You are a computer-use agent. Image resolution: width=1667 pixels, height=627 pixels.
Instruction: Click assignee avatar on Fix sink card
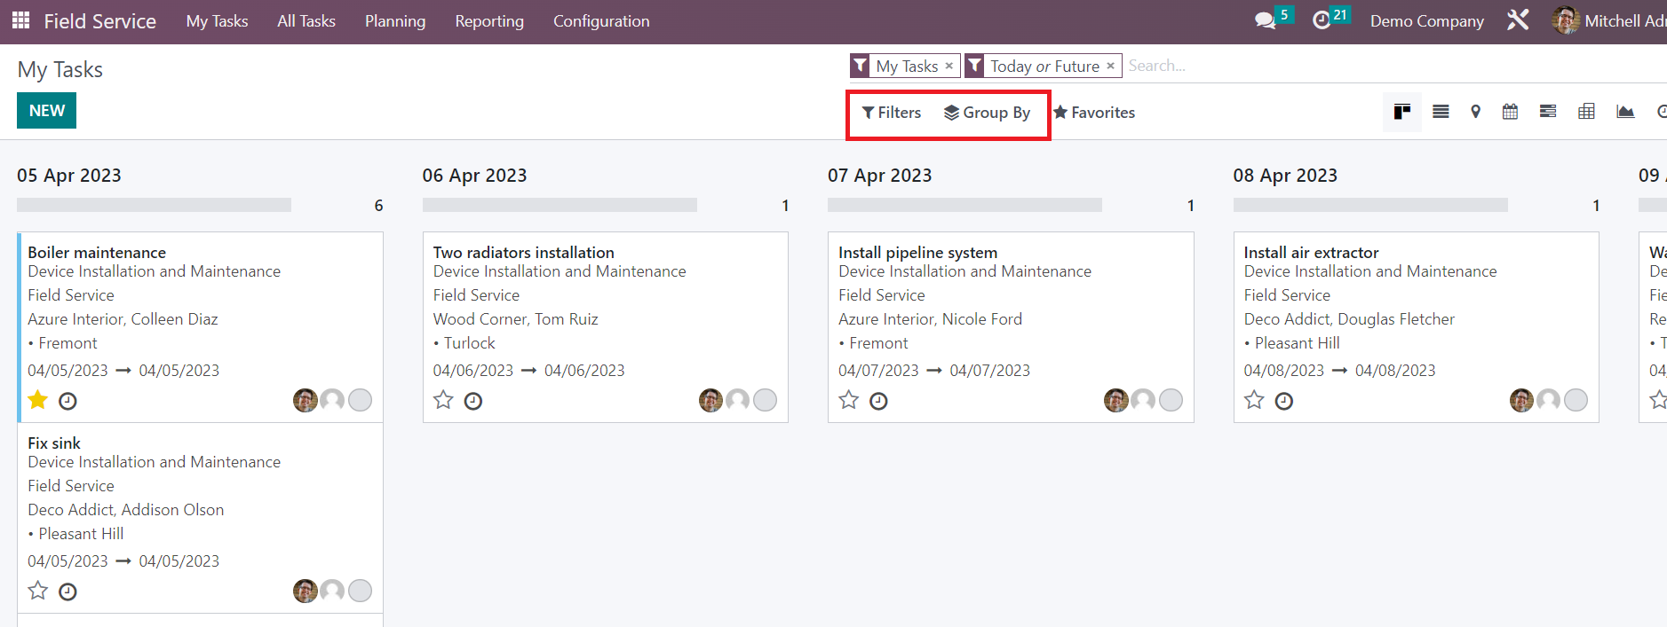[x=306, y=591]
